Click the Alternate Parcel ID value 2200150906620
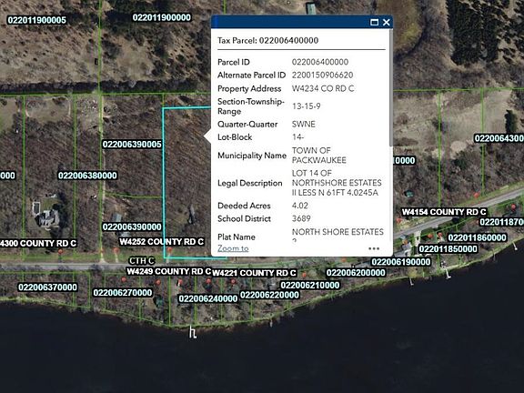Viewport: 524px width, 393px height. (322, 76)
